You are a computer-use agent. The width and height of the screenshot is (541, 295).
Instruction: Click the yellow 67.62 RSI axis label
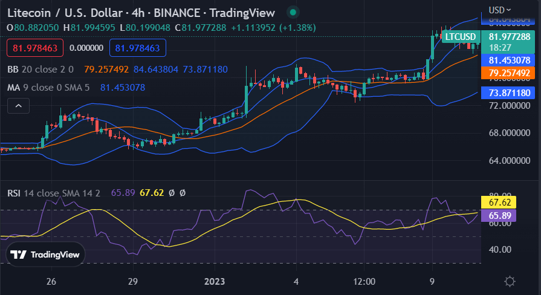499,202
